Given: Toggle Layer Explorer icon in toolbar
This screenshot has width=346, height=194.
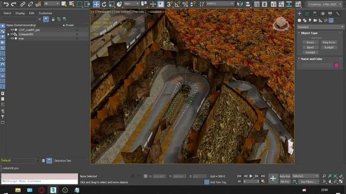Looking at the screenshot, I should pyautogui.click(x=264, y=4).
